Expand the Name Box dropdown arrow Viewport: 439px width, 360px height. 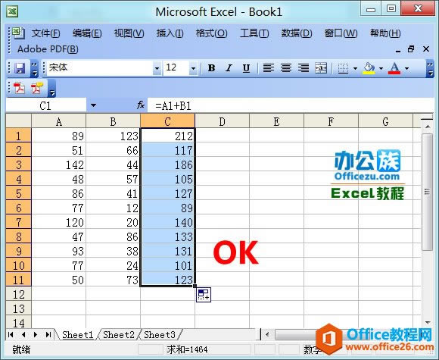93,105
